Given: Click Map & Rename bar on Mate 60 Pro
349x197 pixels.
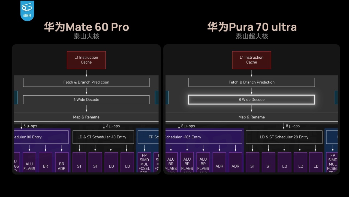Looking at the screenshot, I should click(x=86, y=117).
